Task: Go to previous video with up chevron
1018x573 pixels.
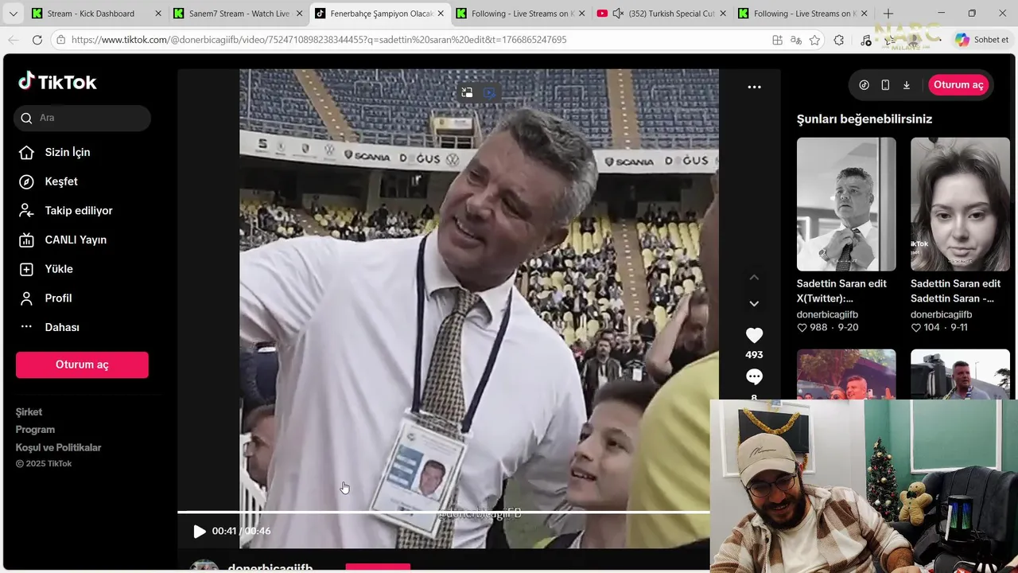Action: (x=754, y=277)
